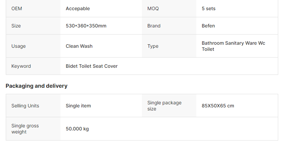Viewport: 286px width, 146px height.
Task: Select "Bathroom Sanitary Ware Wc Toilet" text
Action: [233, 46]
